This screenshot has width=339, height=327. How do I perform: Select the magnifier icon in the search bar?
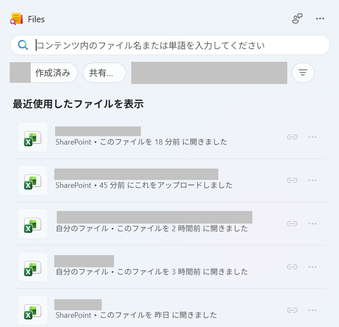(x=22, y=45)
